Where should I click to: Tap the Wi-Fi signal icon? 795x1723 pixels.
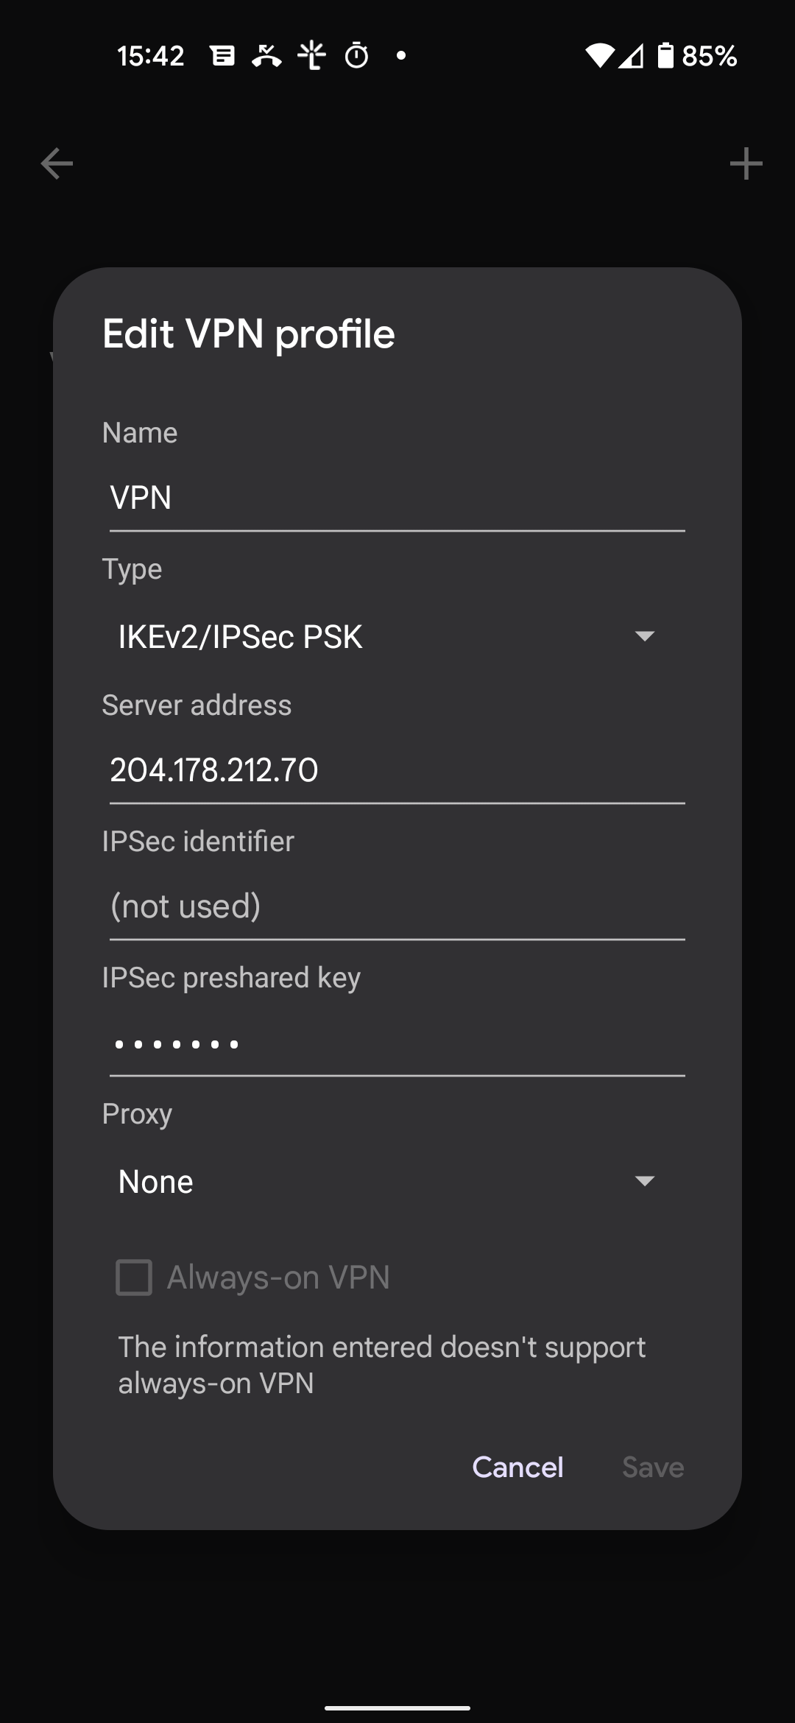click(x=600, y=56)
